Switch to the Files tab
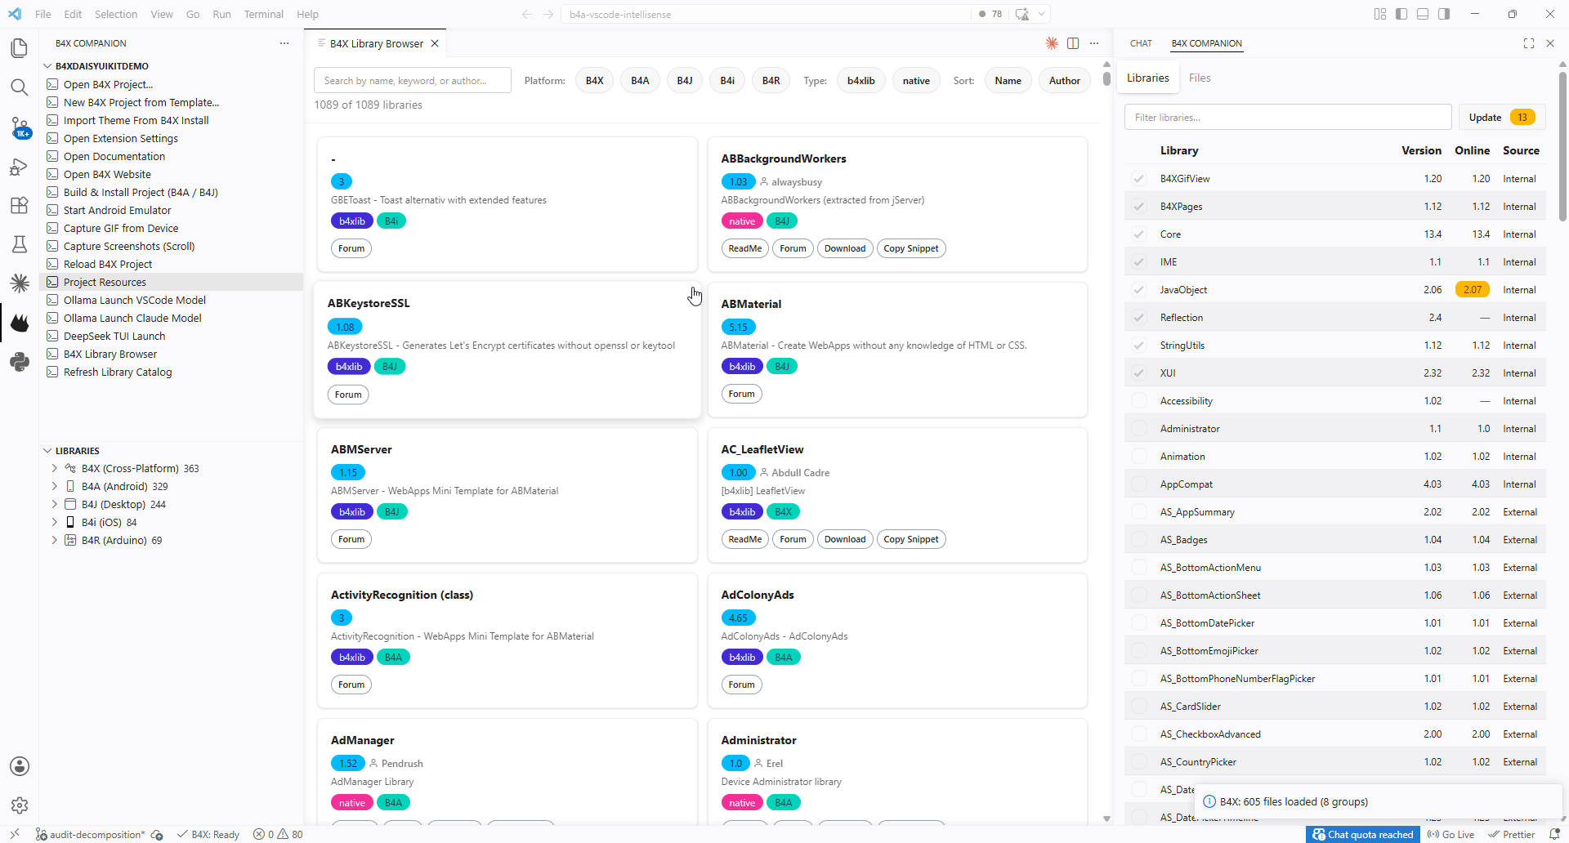1569x843 pixels. (1200, 78)
